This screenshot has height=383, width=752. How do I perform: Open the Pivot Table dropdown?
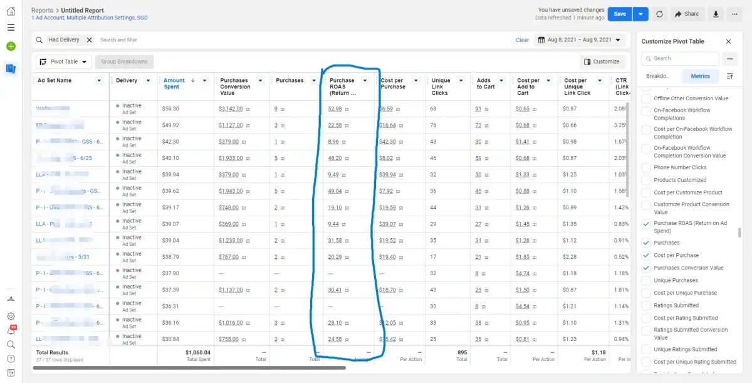pyautogui.click(x=64, y=61)
